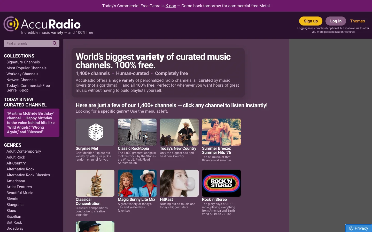Select Artist Features genre
This screenshot has width=372, height=232.
click(19, 187)
